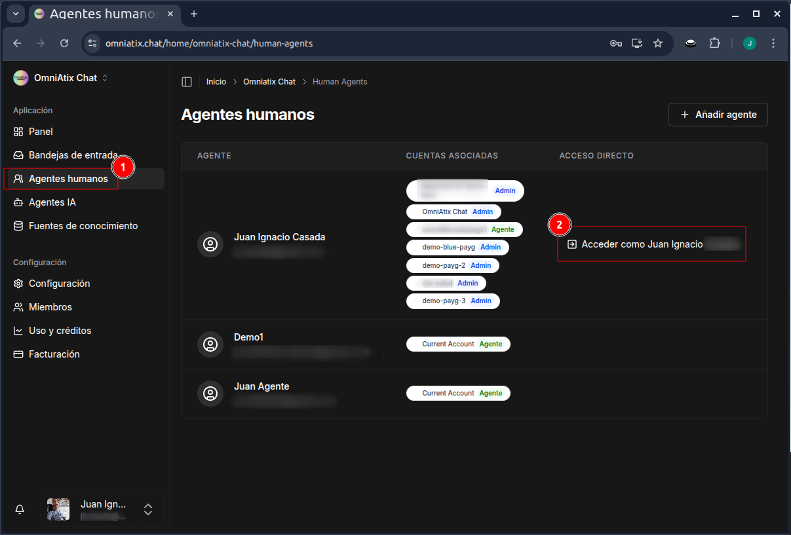Viewport: 791px width, 535px height.
Task: Open the browser extensions puzzle icon
Action: [x=714, y=43]
